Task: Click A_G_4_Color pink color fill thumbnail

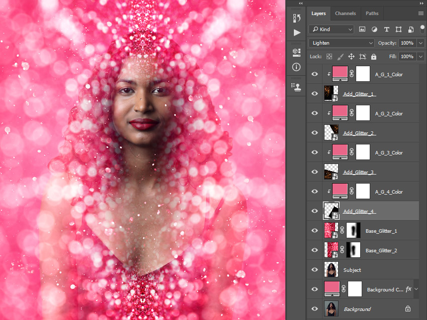Action: pos(340,191)
